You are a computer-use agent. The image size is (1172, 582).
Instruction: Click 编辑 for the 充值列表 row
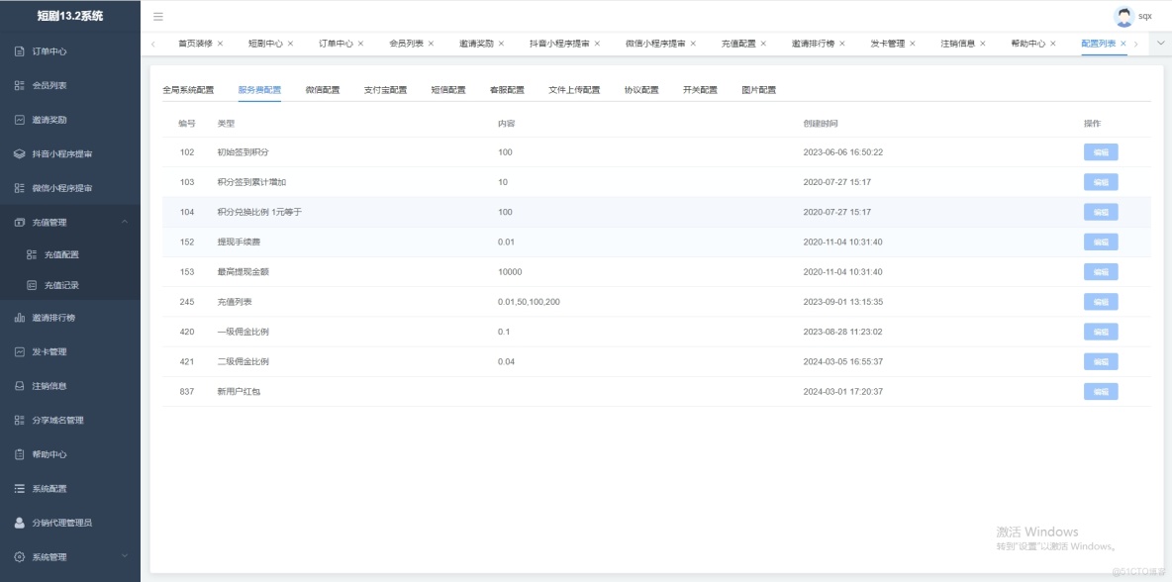click(1100, 301)
